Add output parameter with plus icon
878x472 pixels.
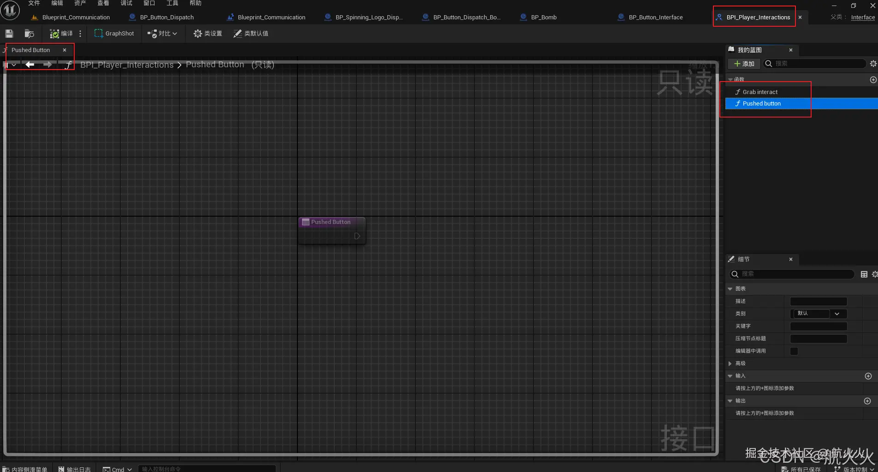[x=867, y=401]
